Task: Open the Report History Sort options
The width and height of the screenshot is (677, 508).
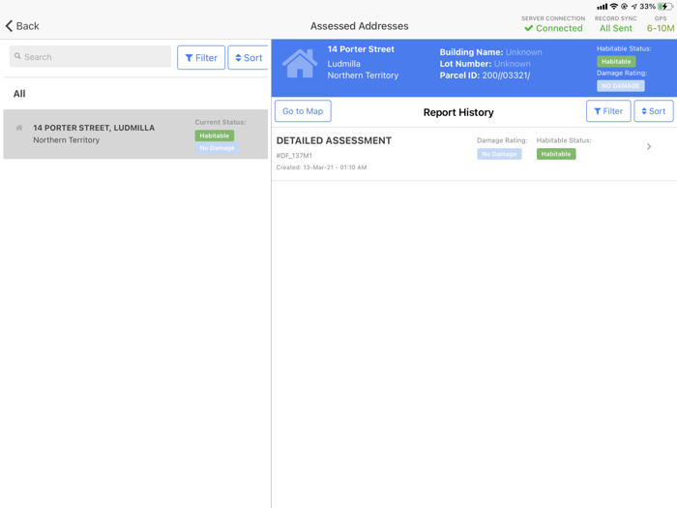Action: [x=653, y=111]
